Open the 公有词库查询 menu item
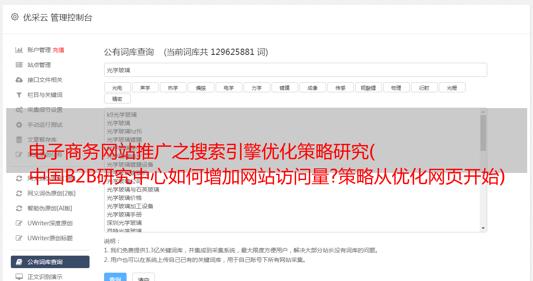The height and width of the screenshot is (281, 533). (x=50, y=262)
